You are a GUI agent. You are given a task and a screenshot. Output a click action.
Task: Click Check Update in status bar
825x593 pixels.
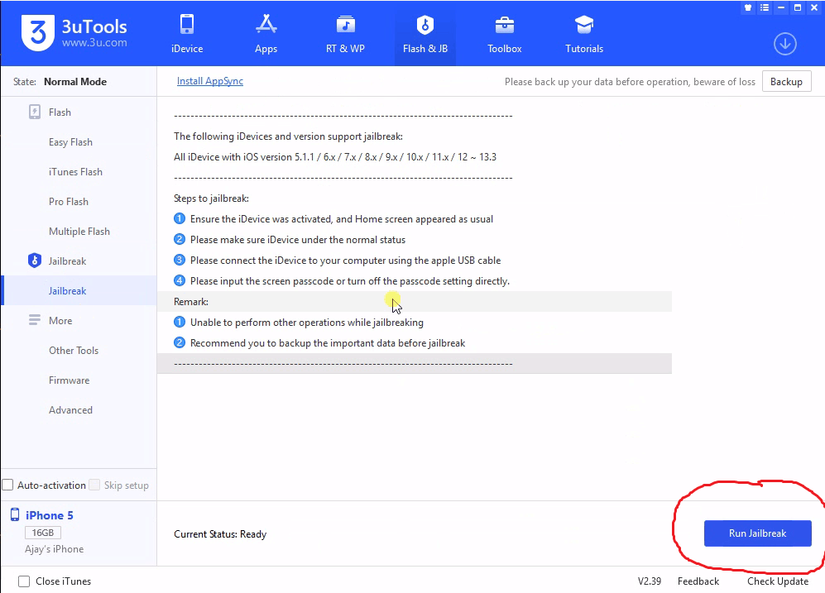(778, 581)
